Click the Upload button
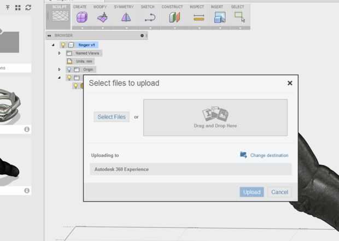Viewport: 339px width, 241px height. click(252, 192)
